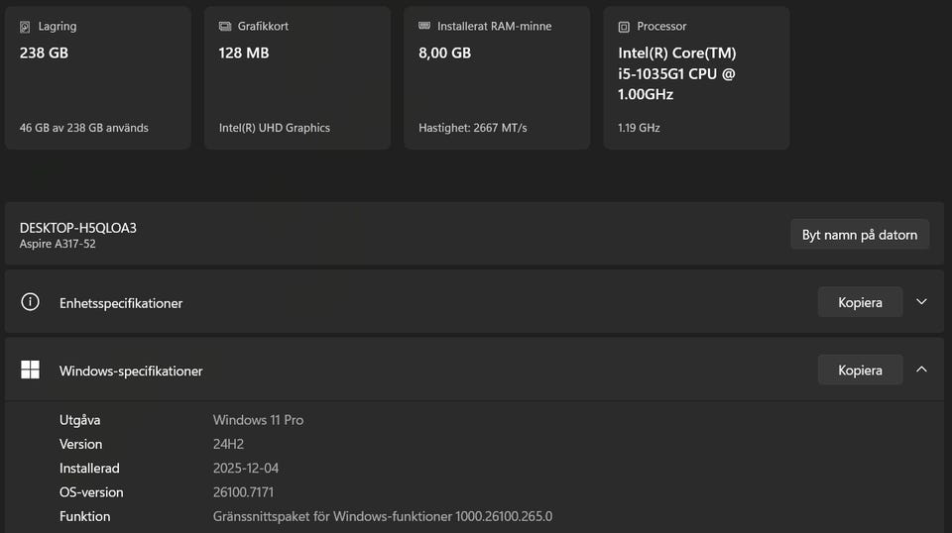The width and height of the screenshot is (952, 533).
Task: Click the graphics card (Grafikkort) icon
Action: click(x=225, y=27)
